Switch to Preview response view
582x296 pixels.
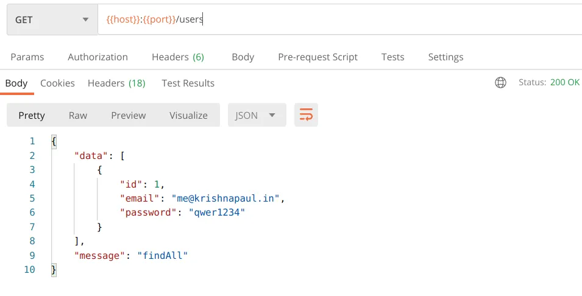128,115
